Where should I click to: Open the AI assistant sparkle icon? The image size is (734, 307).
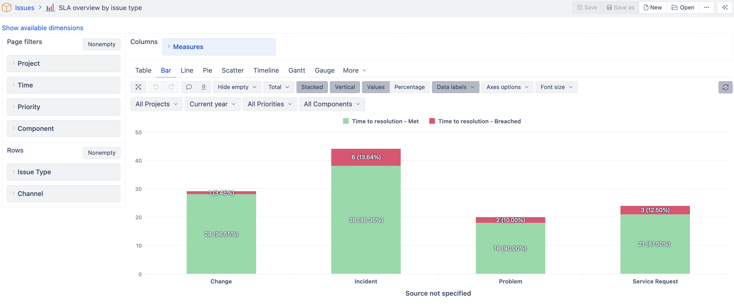725,8
